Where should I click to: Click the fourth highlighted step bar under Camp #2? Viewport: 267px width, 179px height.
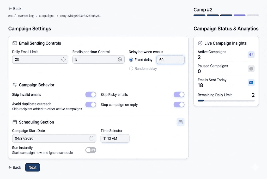[240, 15]
